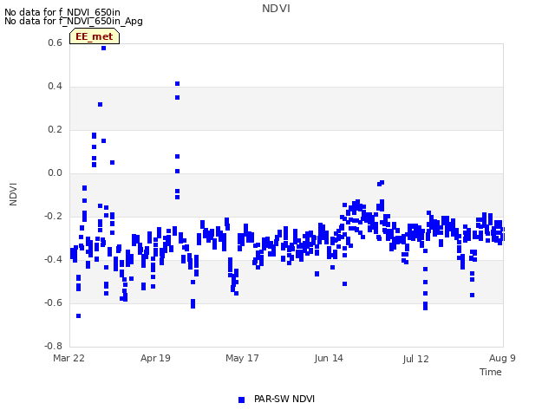
Task: Click the EE_met annotation label
Action: pos(95,36)
